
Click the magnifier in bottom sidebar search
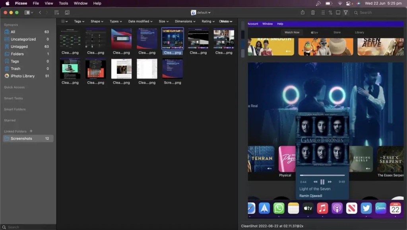[x=4, y=227]
